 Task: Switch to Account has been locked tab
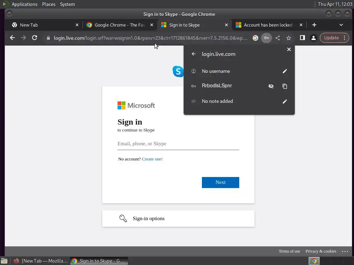click(x=269, y=25)
